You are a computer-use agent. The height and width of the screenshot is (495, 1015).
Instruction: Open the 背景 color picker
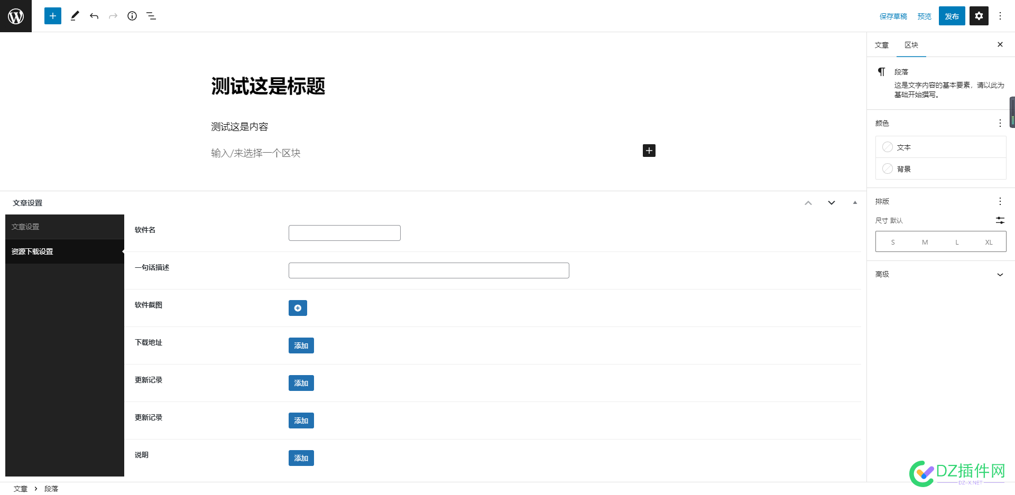coord(941,169)
